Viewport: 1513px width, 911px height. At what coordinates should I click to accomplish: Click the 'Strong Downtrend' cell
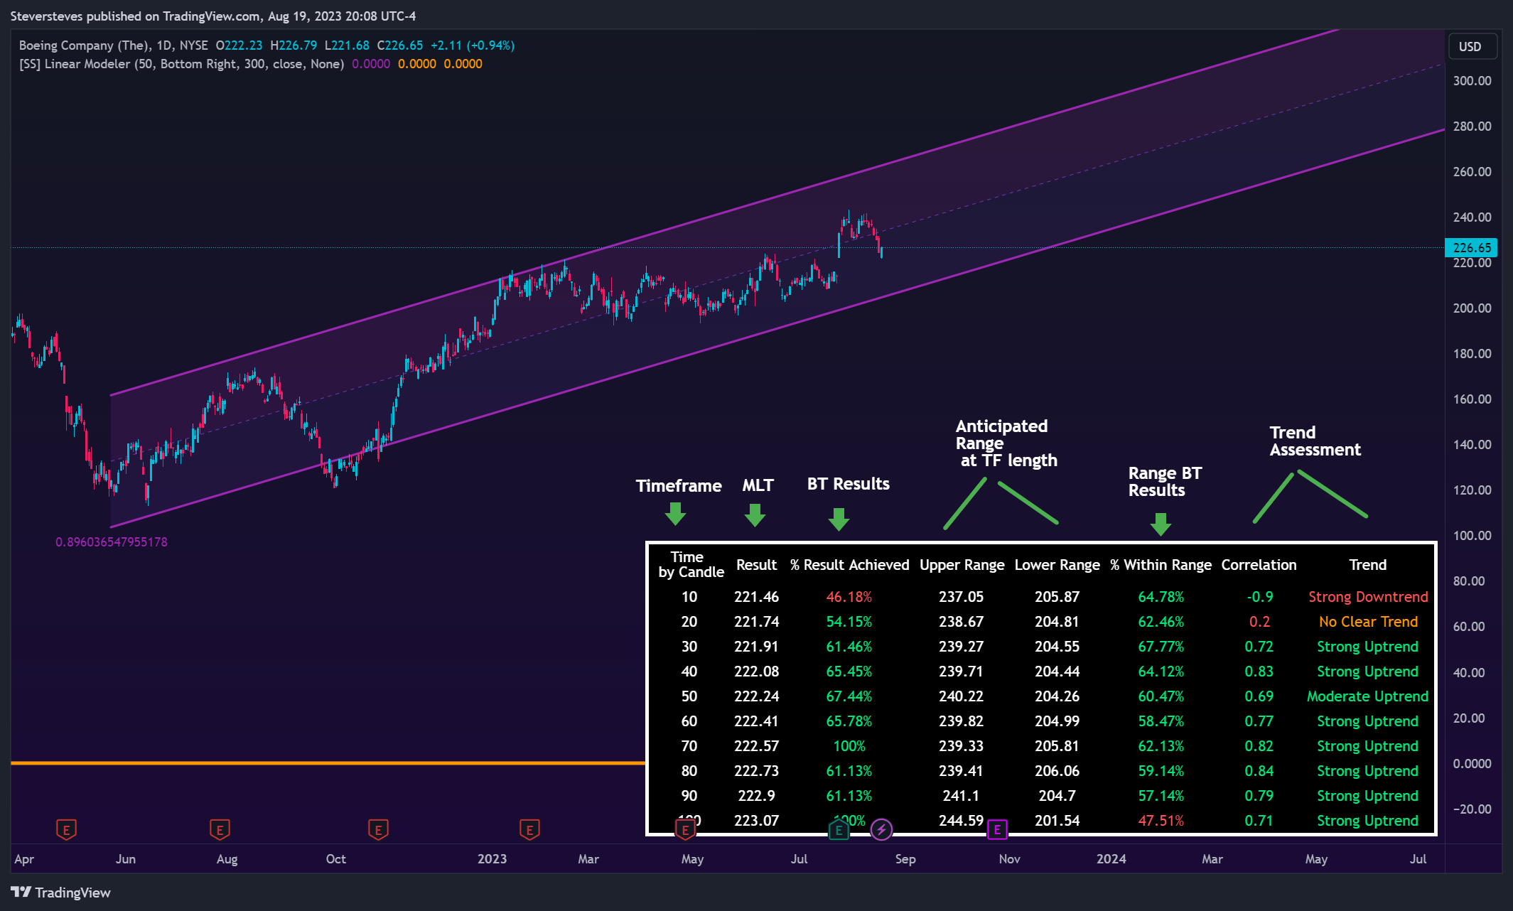(x=1367, y=597)
